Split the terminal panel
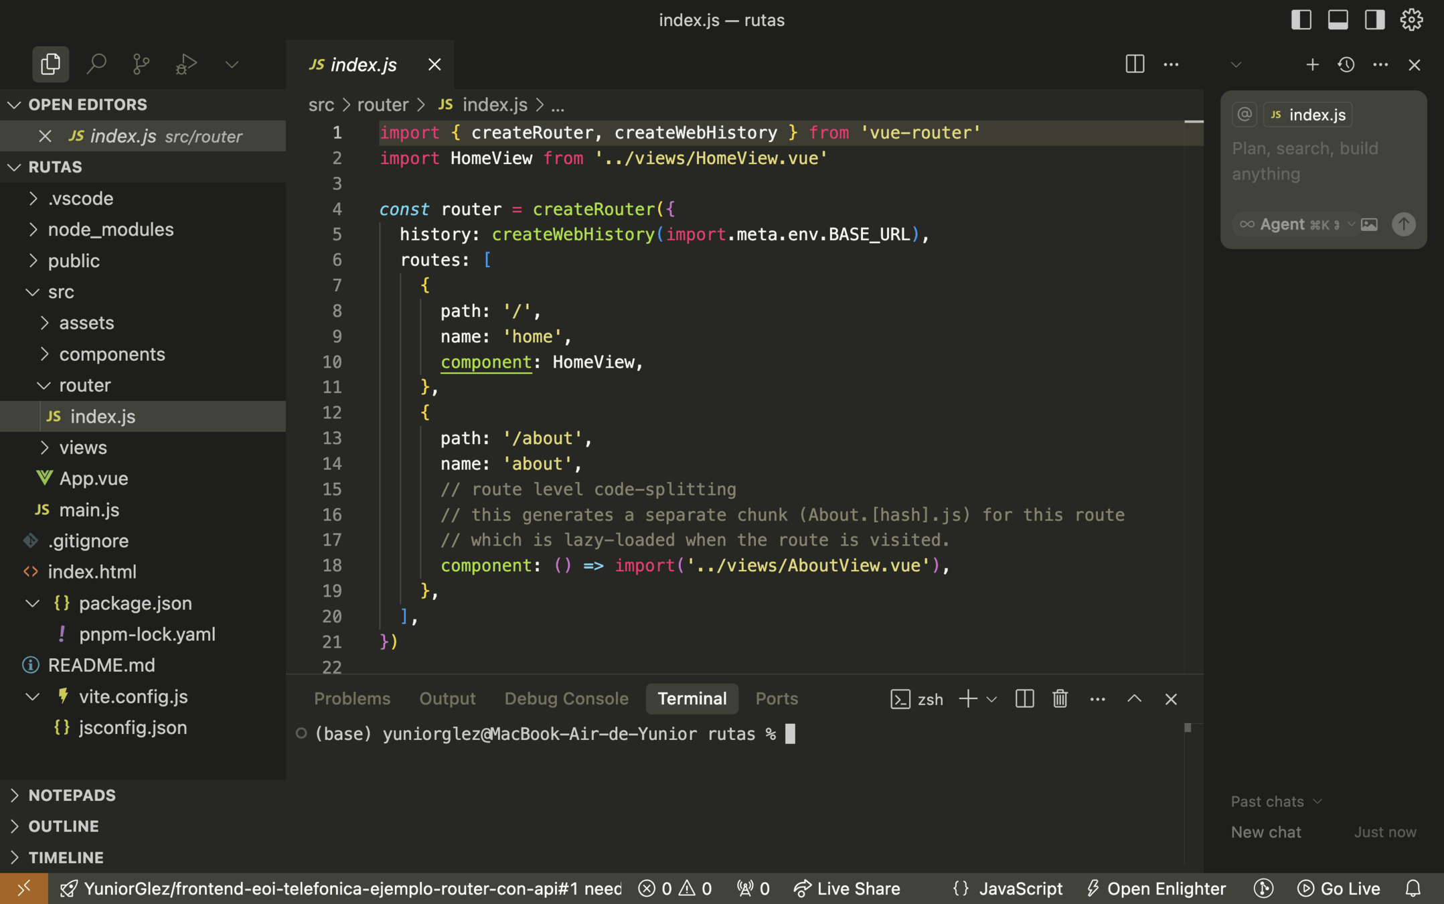1444x904 pixels. [1024, 698]
